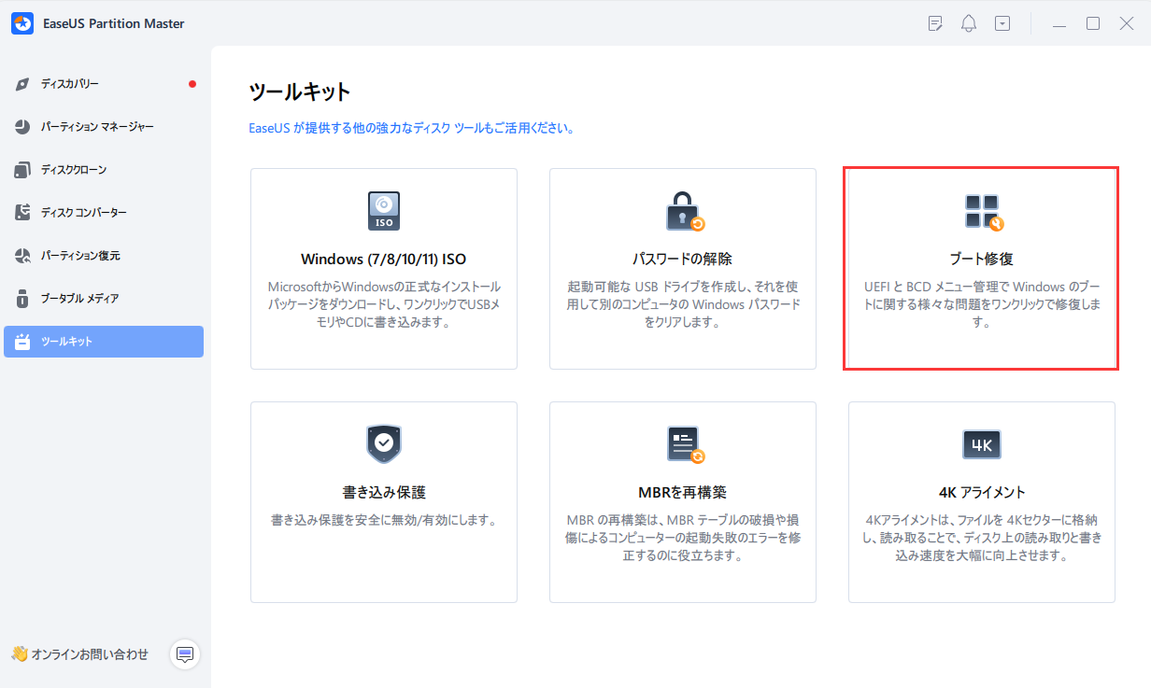Go to パーティション復元
1151x688 pixels.
[80, 256]
